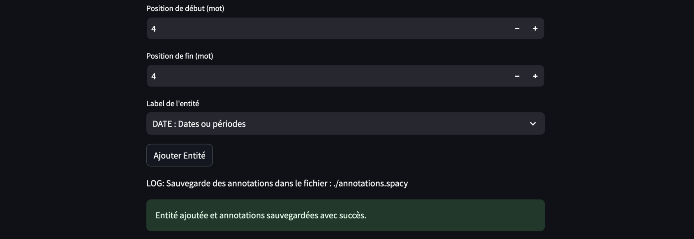
Task: Click the plus icon to increase start position
Action: pos(535,28)
